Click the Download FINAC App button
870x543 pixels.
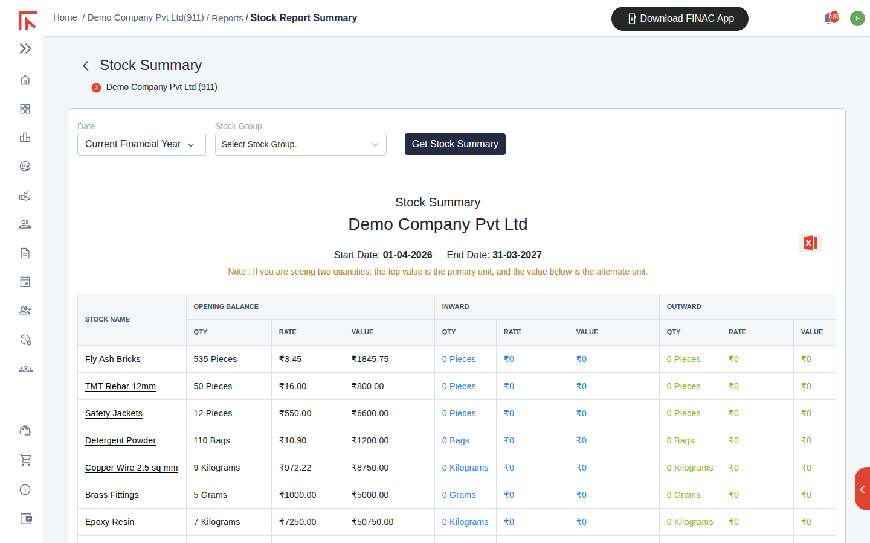tap(680, 19)
